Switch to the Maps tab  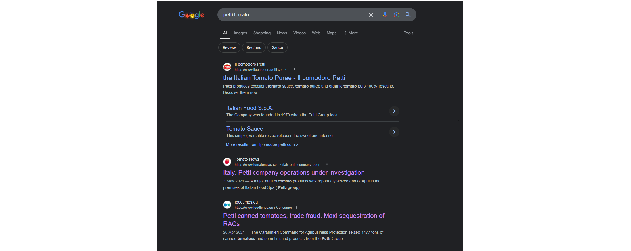(332, 33)
